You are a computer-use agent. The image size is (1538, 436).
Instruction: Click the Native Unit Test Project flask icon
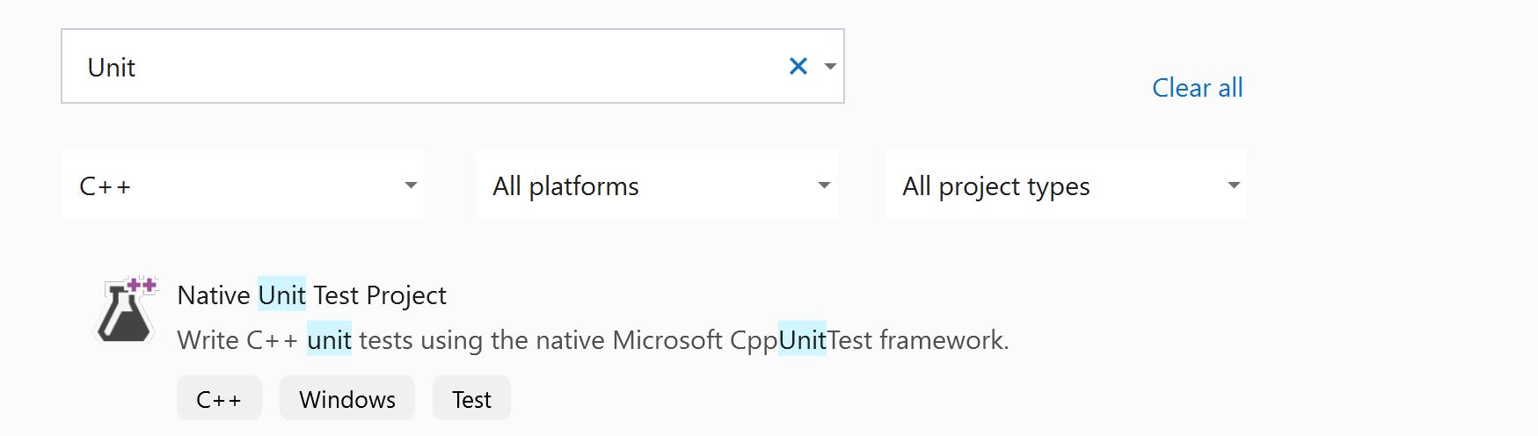(127, 310)
